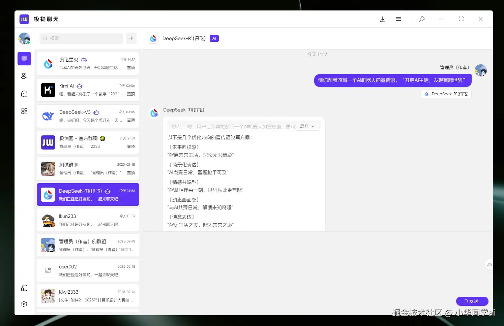
Task: Open the messages tab in the sidebar
Action: pyautogui.click(x=24, y=59)
